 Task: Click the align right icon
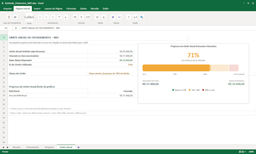(x=53, y=17)
